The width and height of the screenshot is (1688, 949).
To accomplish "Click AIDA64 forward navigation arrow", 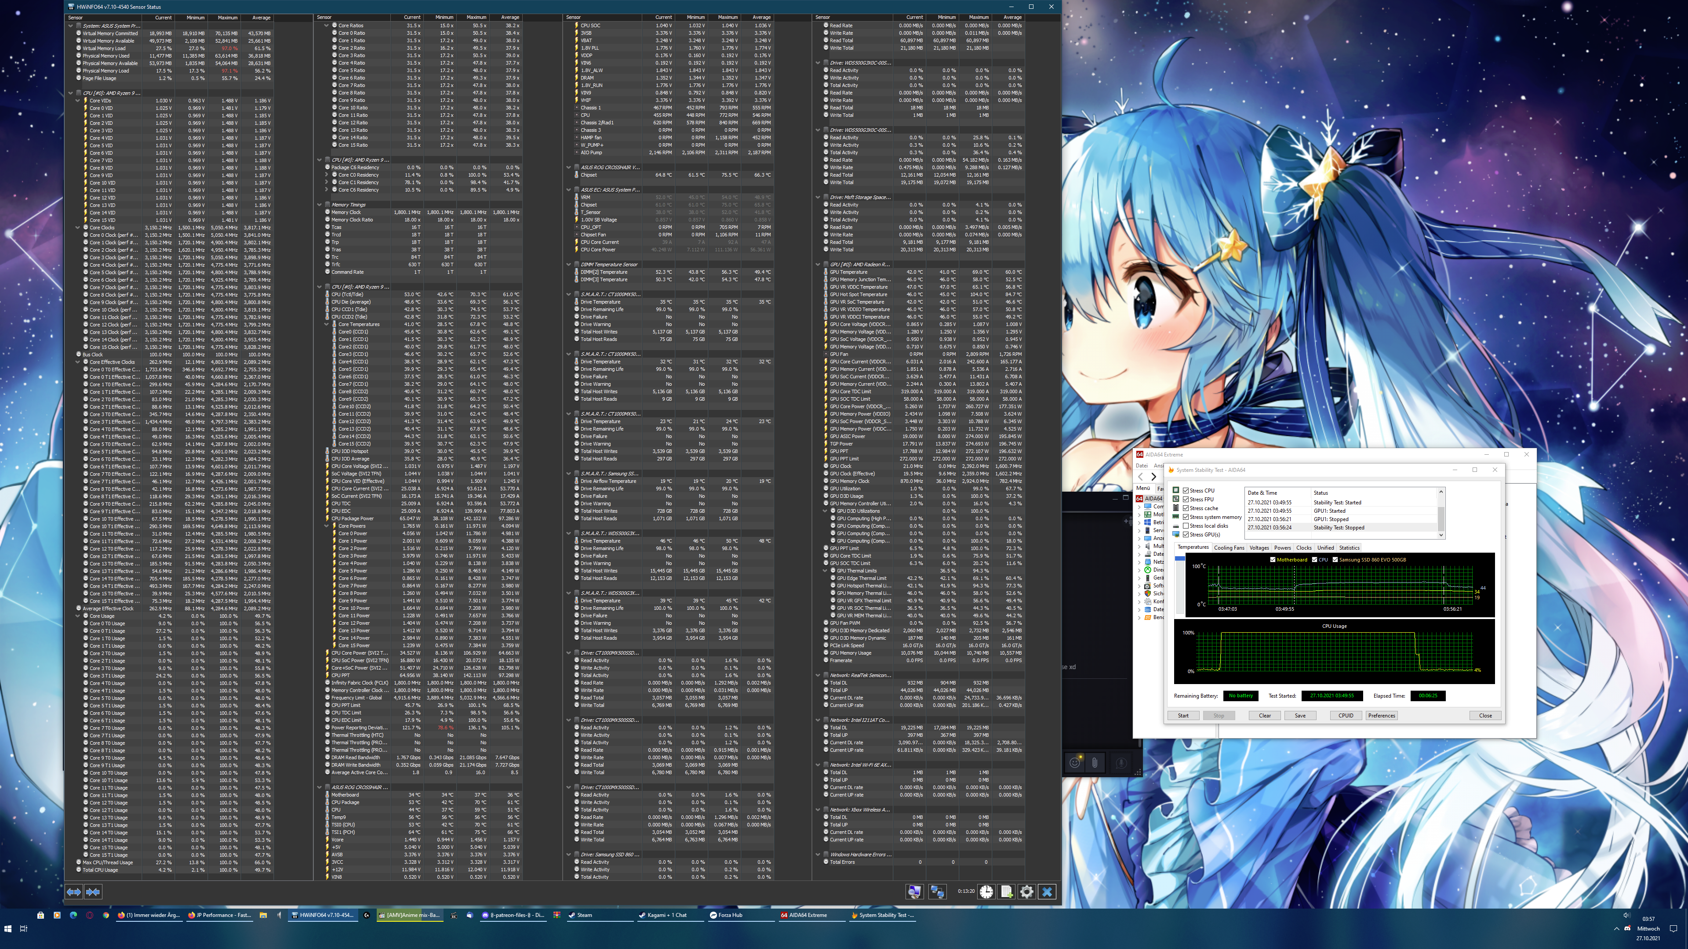I will [1154, 477].
